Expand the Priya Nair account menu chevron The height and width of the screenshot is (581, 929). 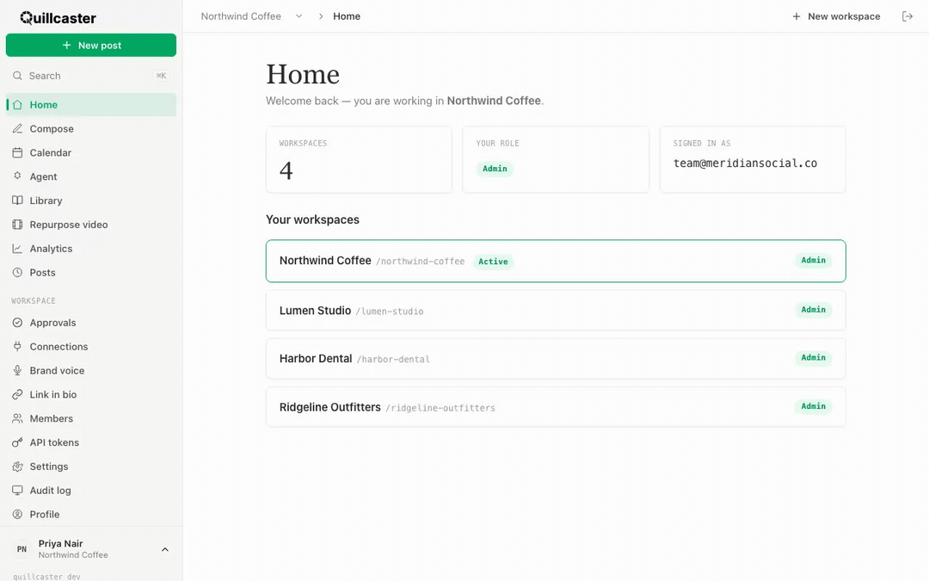point(164,549)
